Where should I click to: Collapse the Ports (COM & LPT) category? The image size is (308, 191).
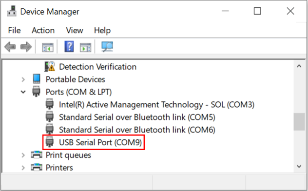click(x=23, y=92)
